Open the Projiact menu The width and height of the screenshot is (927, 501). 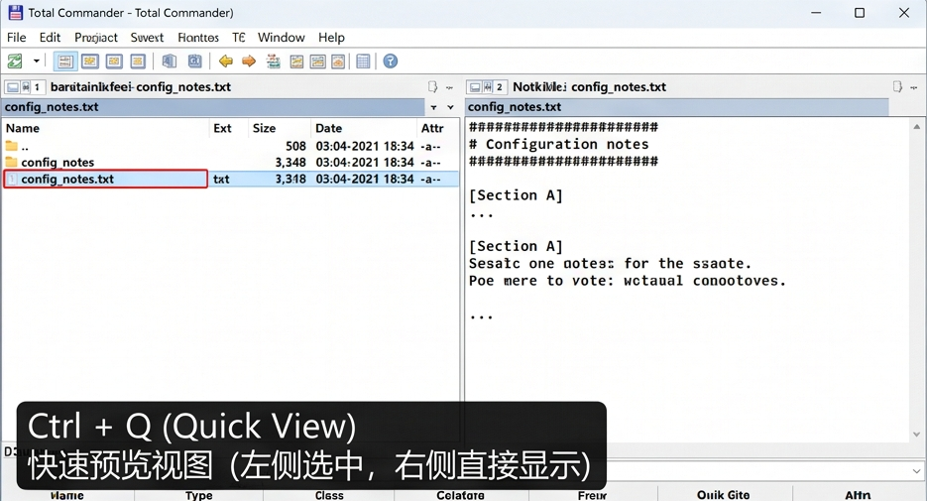[96, 38]
